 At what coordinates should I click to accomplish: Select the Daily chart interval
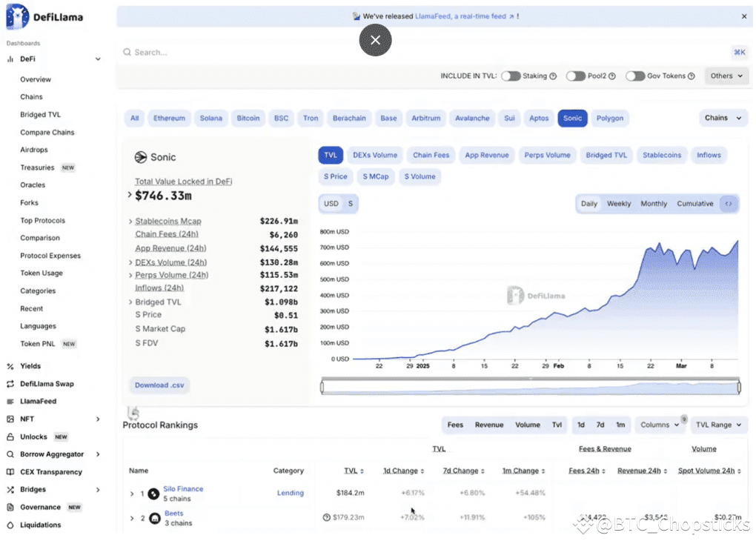(589, 204)
